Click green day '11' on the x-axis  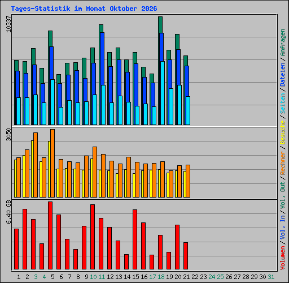[102, 277]
